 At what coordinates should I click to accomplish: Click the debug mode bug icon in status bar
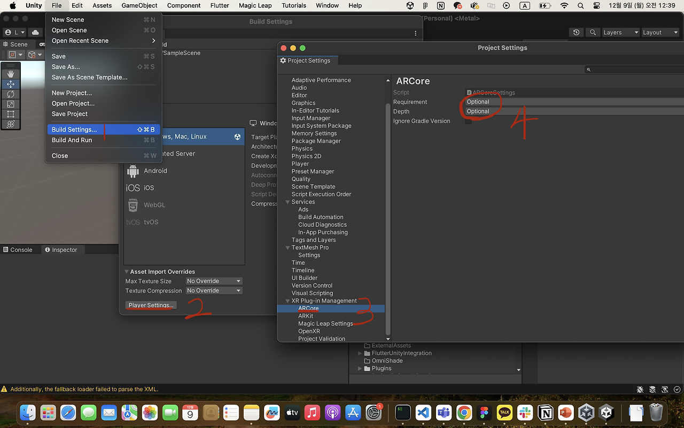[640, 389]
